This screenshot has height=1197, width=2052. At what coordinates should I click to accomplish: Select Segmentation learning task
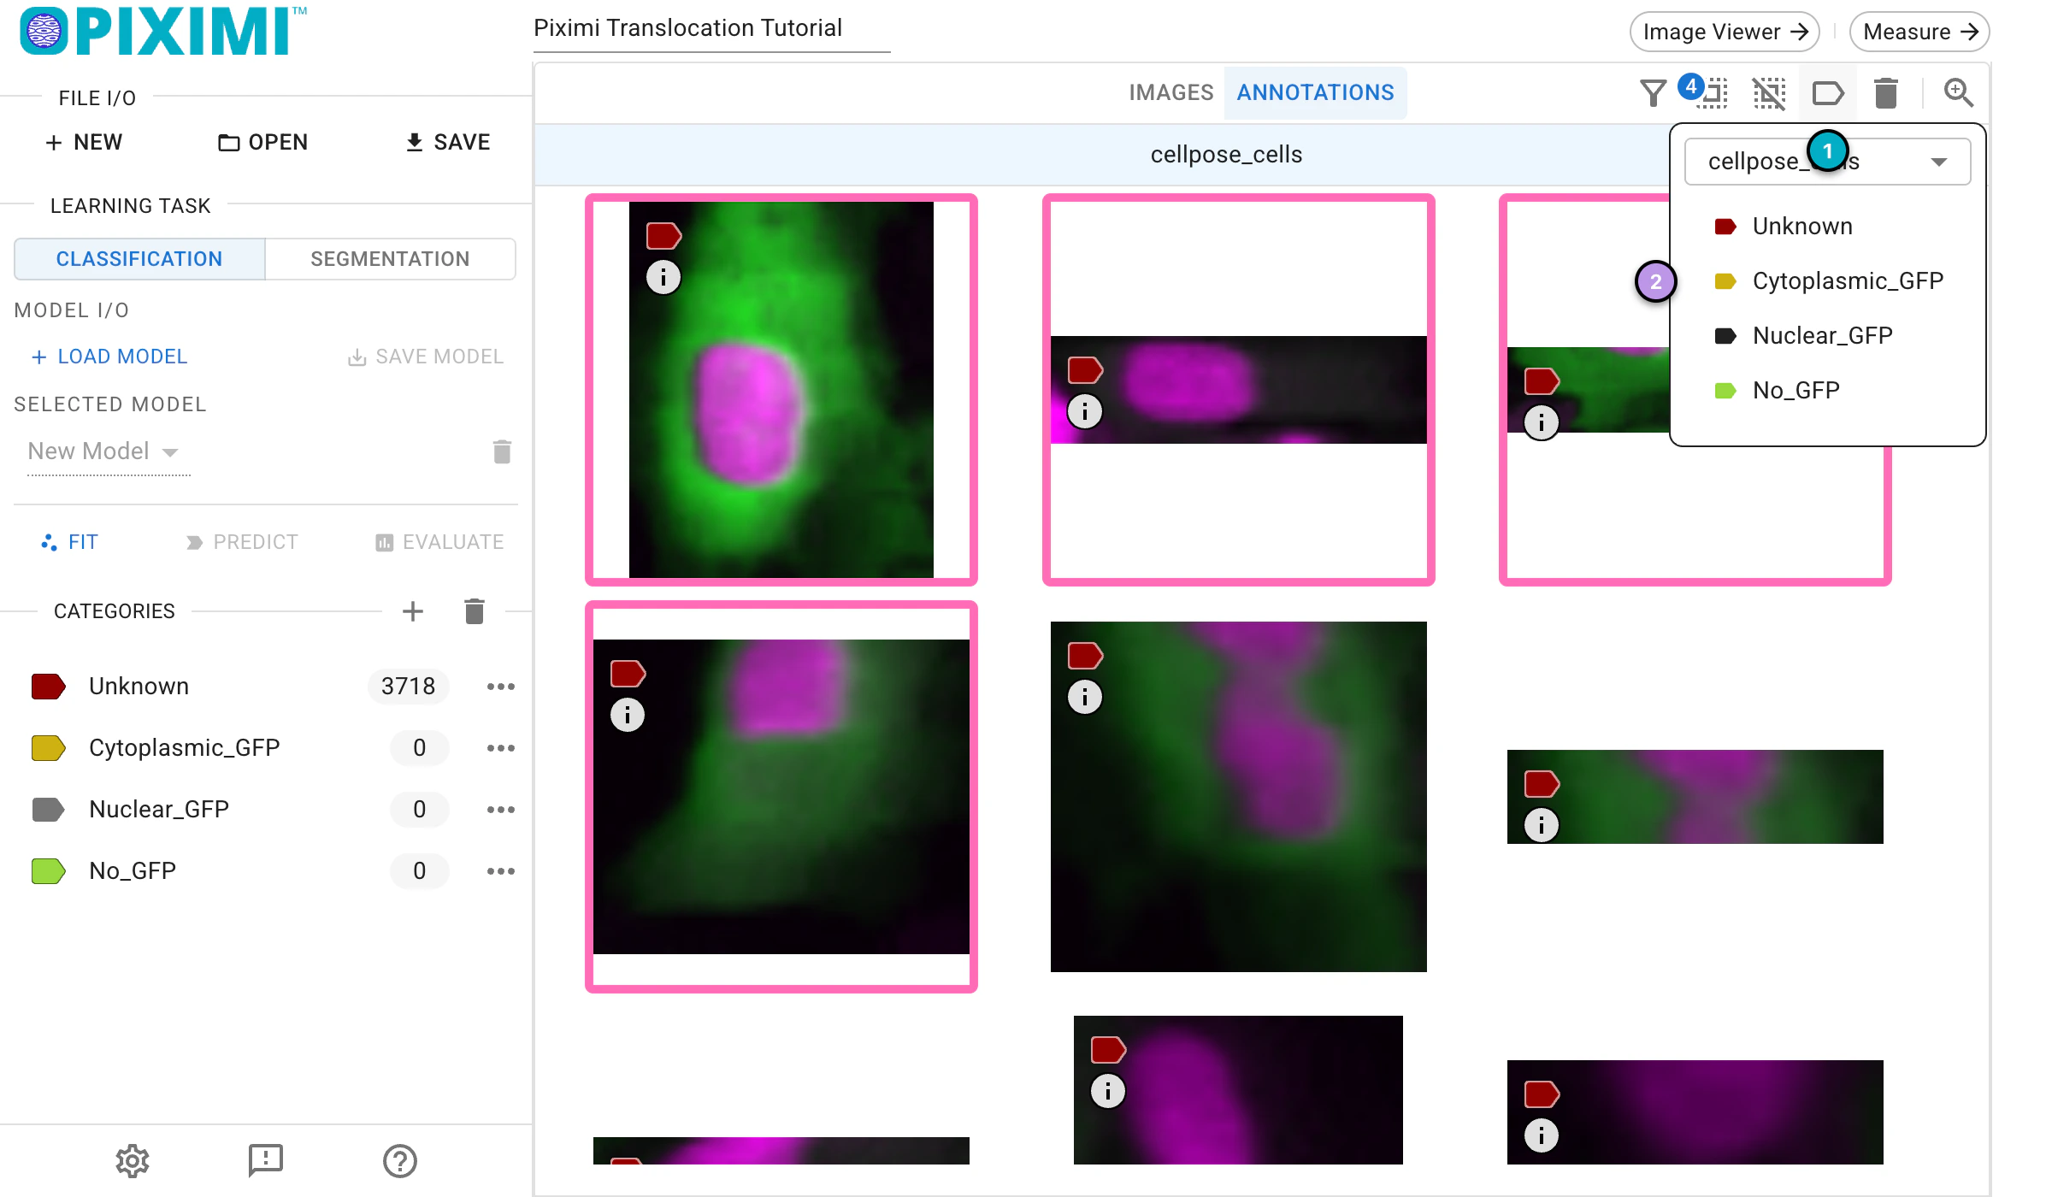390,259
